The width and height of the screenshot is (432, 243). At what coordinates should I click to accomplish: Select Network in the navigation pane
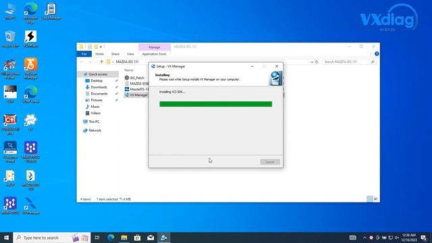(94, 130)
